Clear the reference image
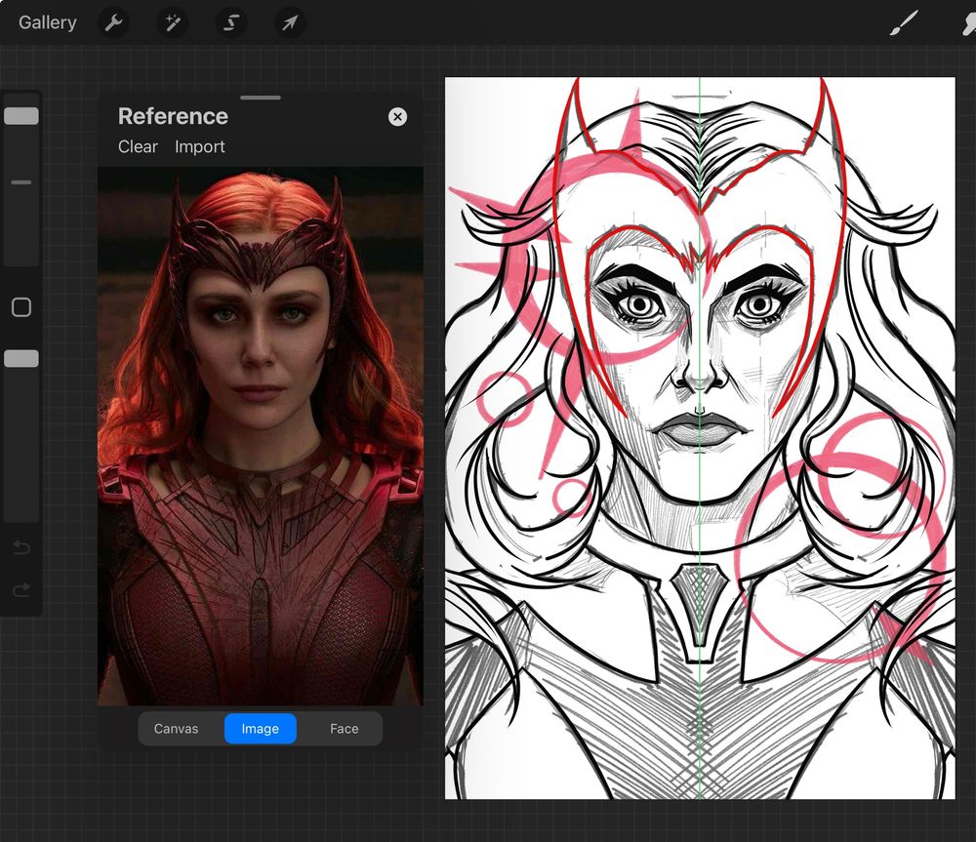This screenshot has width=976, height=842. (137, 146)
